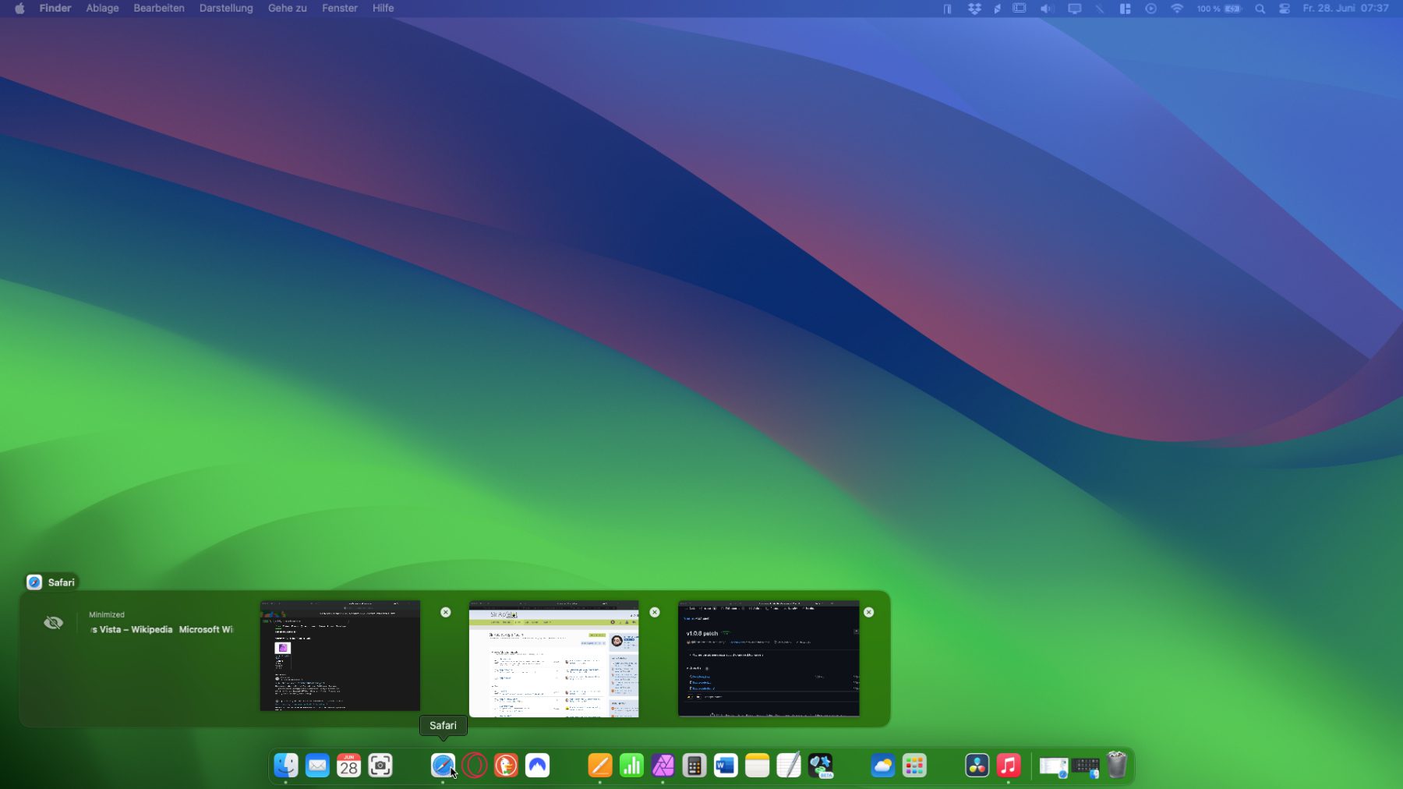The image size is (1403, 789).
Task: Open DaVinci Resolve in the Dock
Action: (x=977, y=766)
